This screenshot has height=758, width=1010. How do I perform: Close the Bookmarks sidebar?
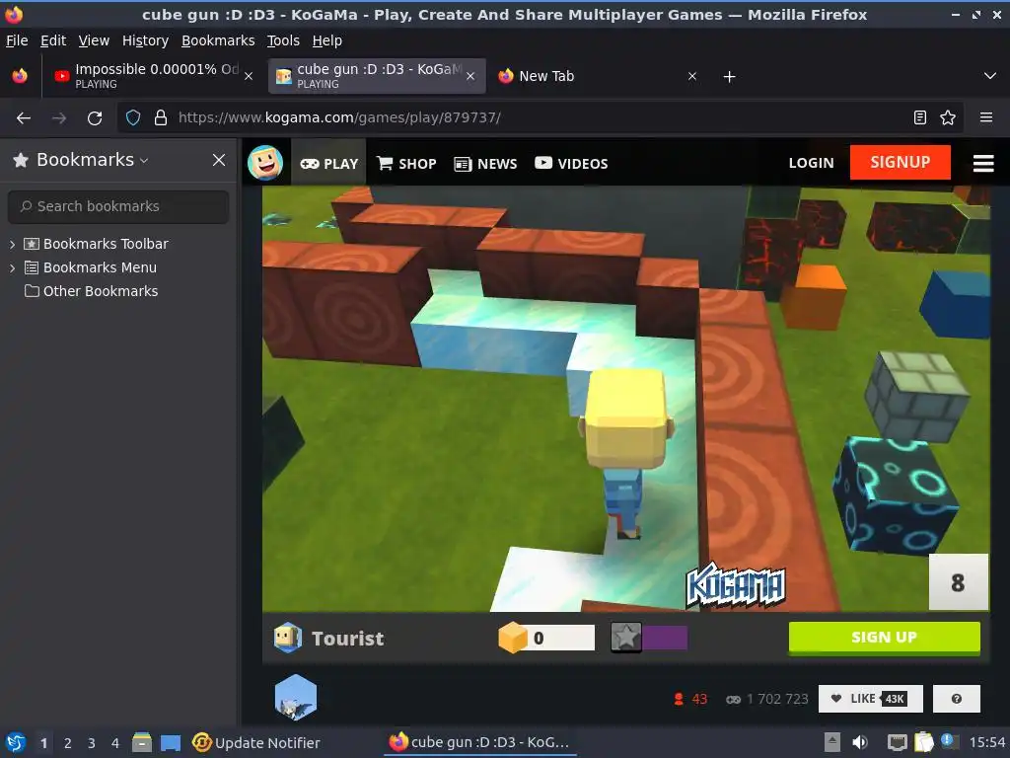coord(219,160)
